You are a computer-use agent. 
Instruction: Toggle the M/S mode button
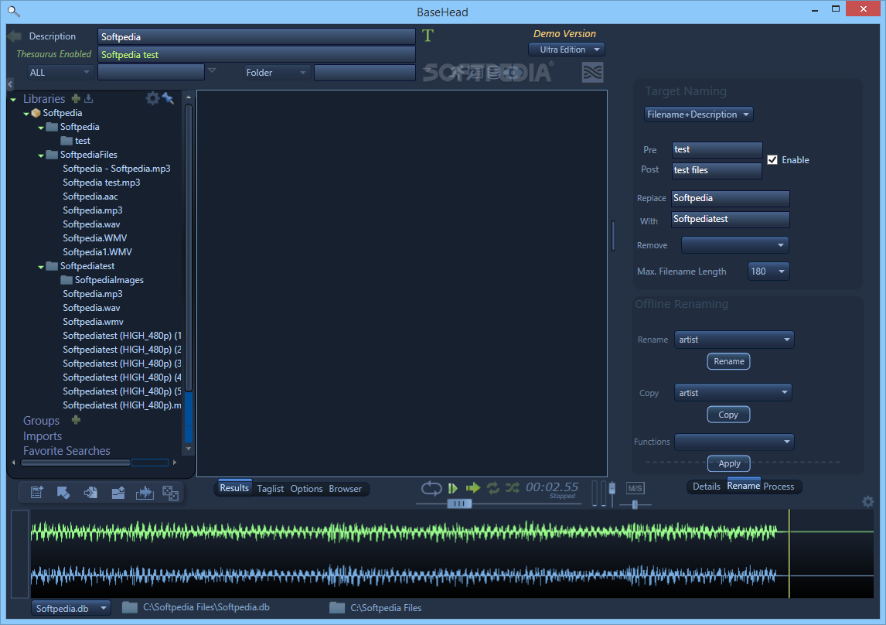[x=635, y=488]
